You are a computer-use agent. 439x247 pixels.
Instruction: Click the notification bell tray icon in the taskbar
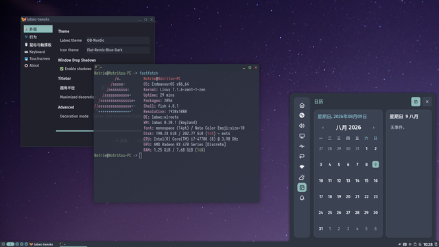click(420, 244)
